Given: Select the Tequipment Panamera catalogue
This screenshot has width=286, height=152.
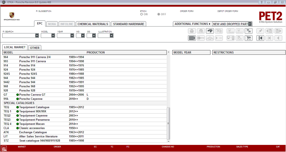Looking at the screenshot, I should [84, 120].
